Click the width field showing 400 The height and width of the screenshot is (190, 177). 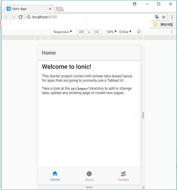pyautogui.click(x=81, y=32)
